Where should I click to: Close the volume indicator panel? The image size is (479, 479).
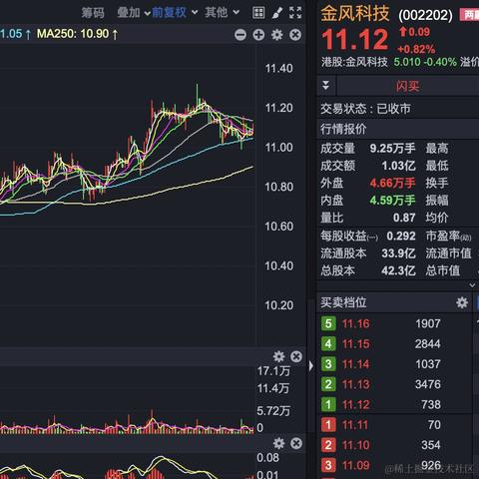point(296,356)
